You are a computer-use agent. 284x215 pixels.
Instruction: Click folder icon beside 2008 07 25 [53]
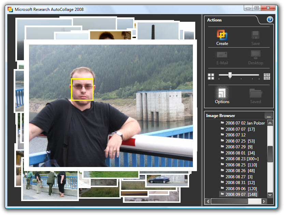click(222, 140)
